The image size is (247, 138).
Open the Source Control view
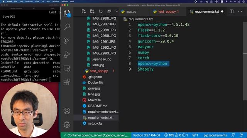click(x=67, y=41)
